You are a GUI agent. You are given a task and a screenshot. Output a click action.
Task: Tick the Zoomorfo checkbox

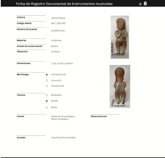click(47, 81)
